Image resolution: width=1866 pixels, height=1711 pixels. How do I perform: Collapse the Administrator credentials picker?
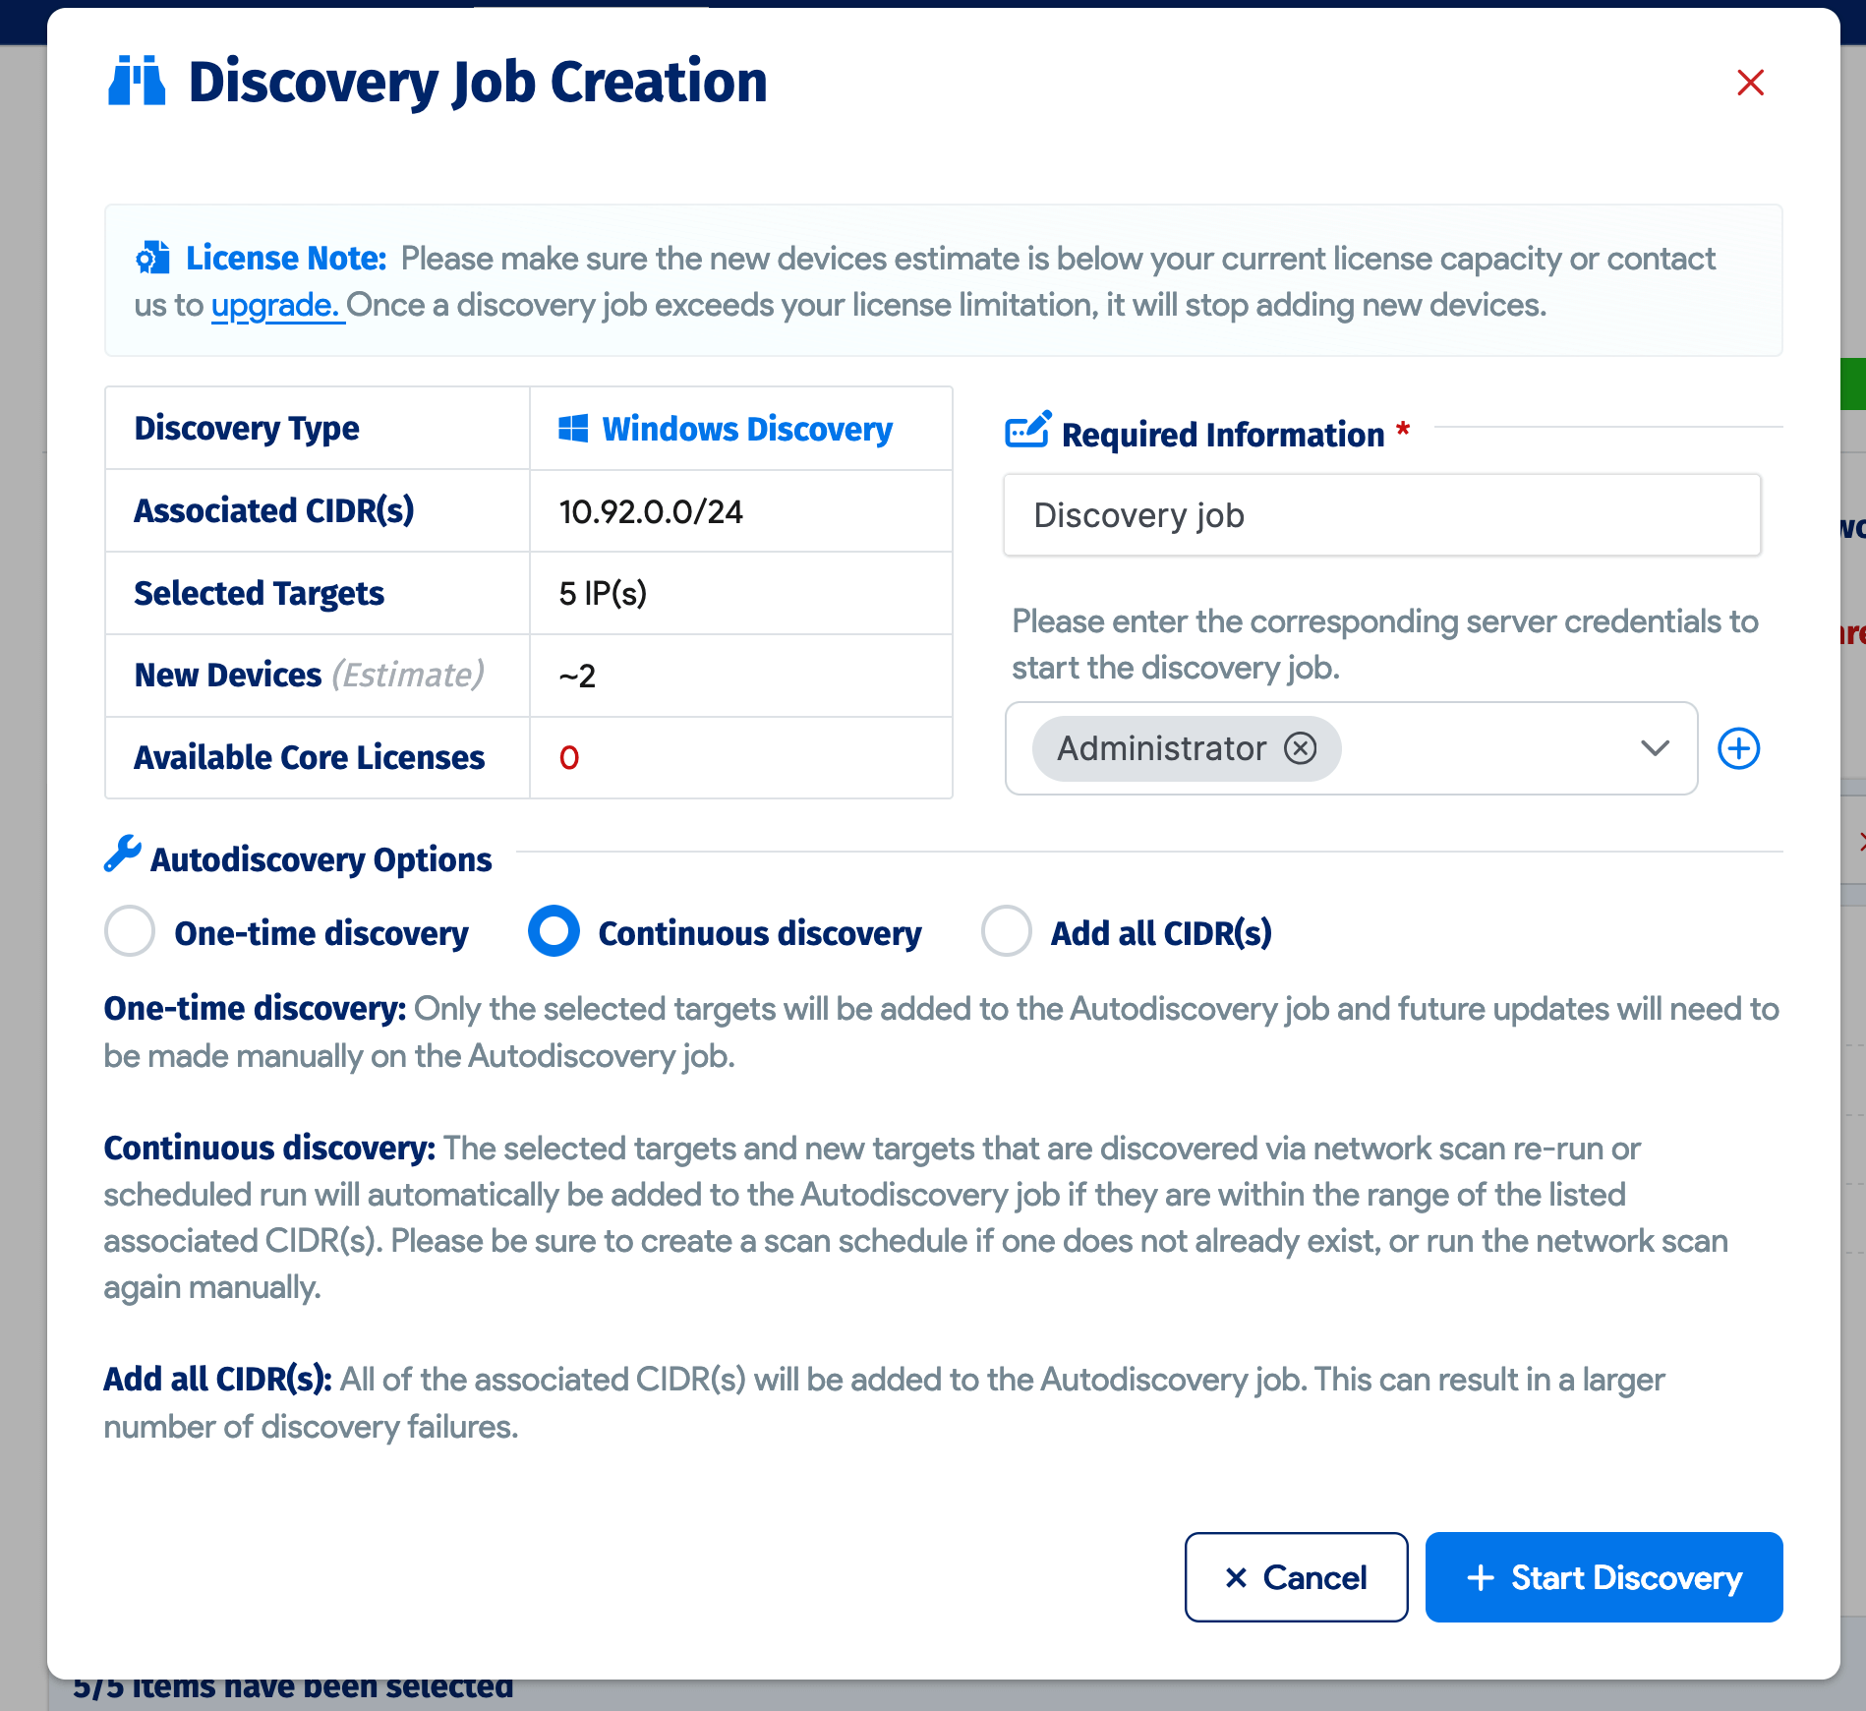pyautogui.click(x=1655, y=748)
